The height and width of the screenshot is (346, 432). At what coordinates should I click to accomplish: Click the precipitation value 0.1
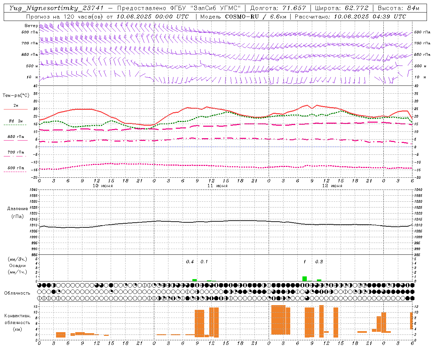tap(204, 262)
